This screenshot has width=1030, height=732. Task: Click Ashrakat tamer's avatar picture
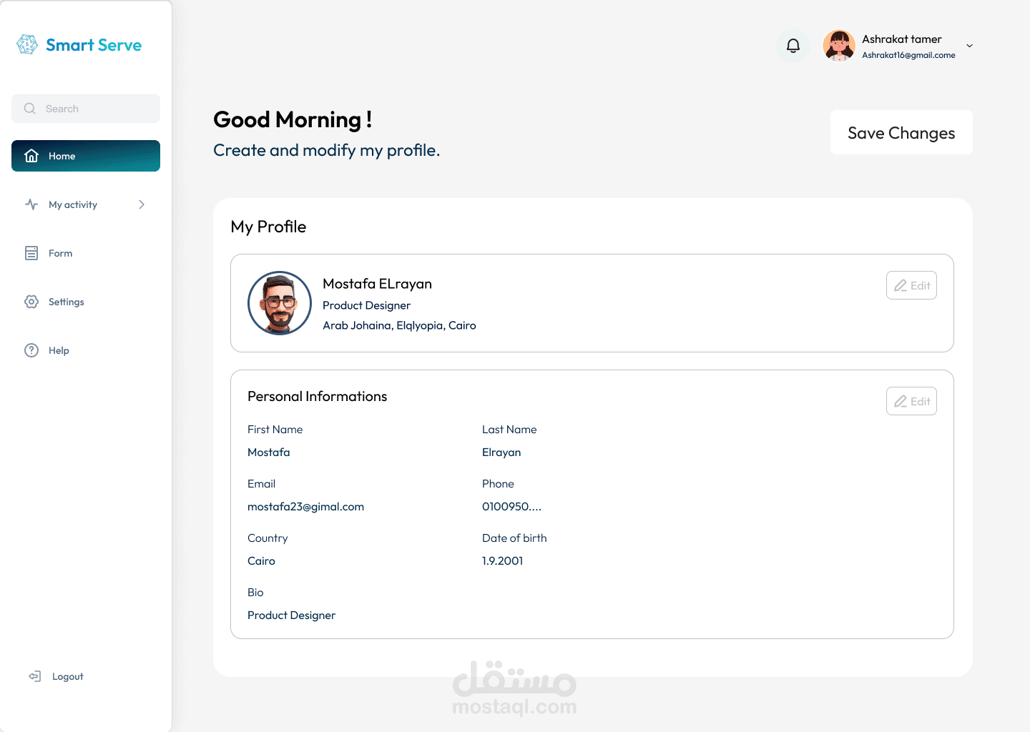click(x=839, y=46)
